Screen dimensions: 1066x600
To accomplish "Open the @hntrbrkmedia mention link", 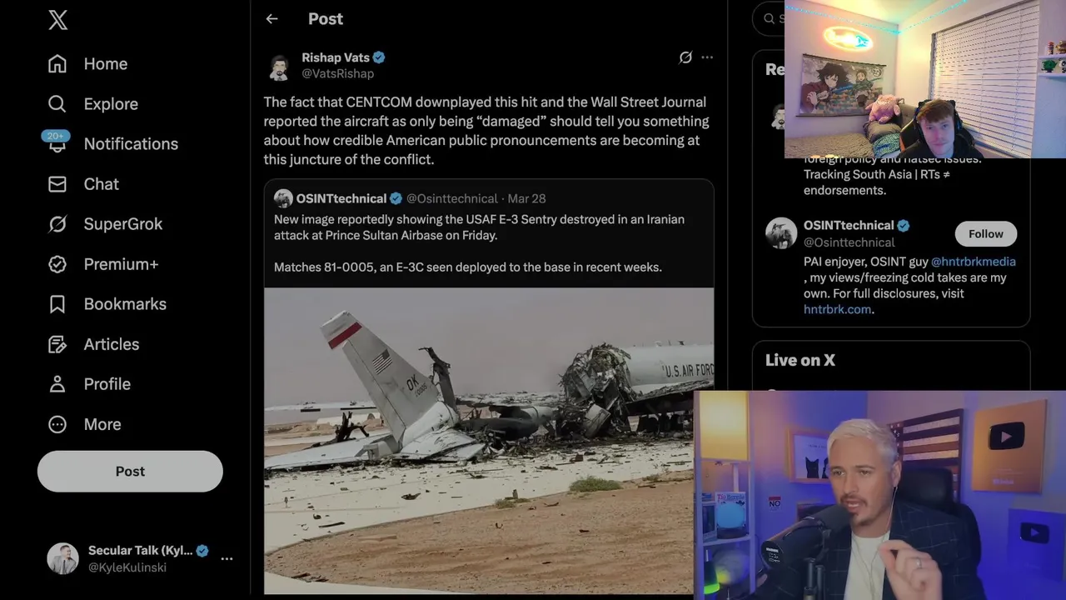I will (974, 261).
